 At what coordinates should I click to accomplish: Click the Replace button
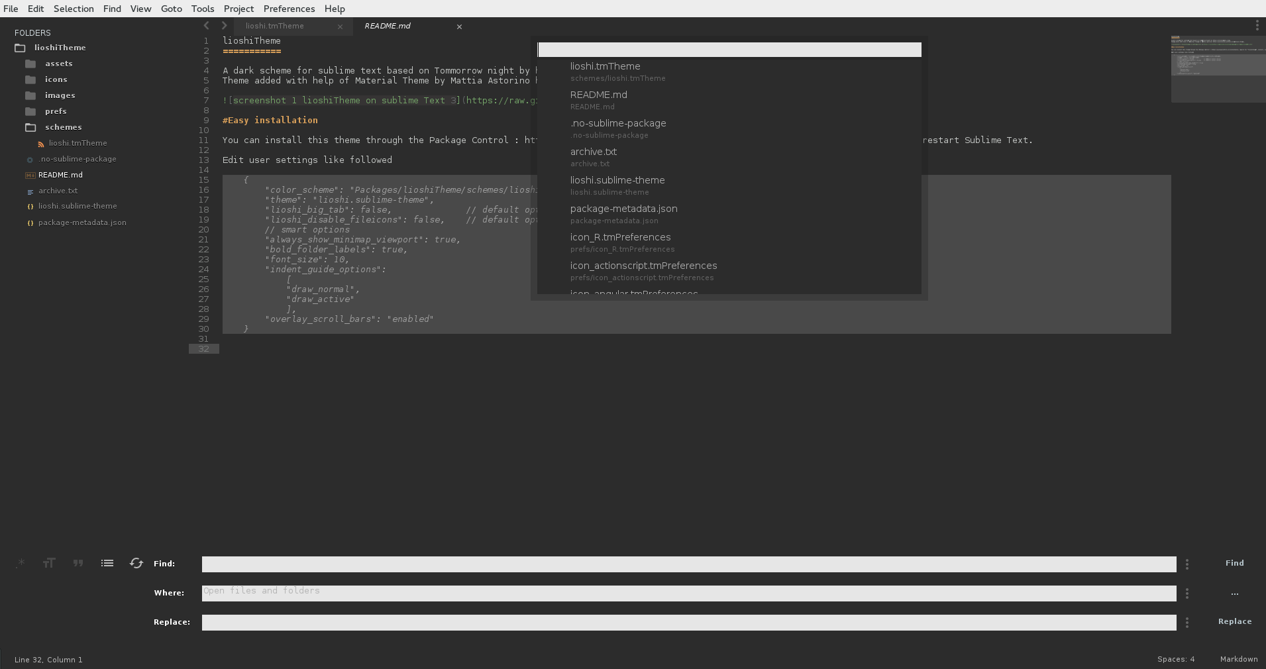(1234, 621)
